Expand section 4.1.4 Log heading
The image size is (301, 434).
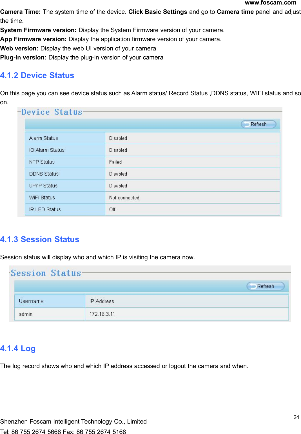[x=18, y=348]
